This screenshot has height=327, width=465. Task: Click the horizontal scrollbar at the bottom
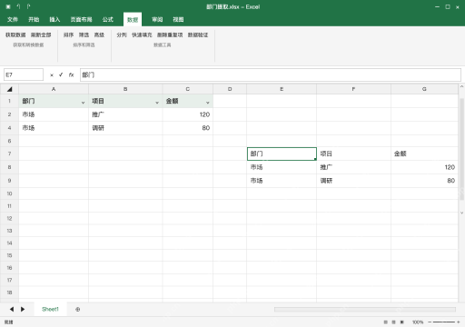click(x=365, y=309)
